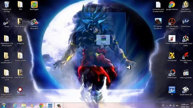
Task: Open Afganistanu CFg Aim(original) folder
Action: (7, 41)
